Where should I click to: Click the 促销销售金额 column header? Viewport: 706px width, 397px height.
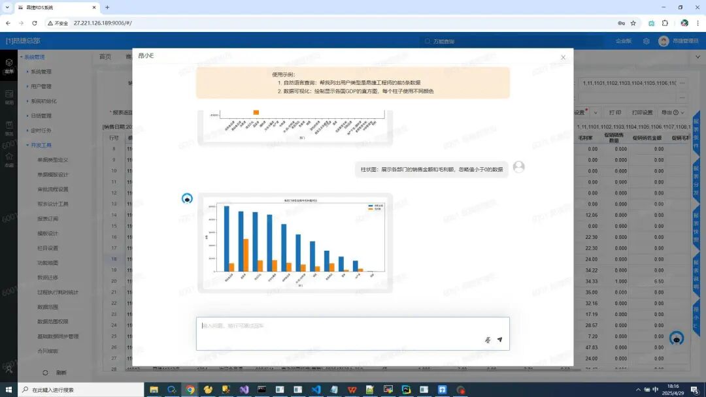click(x=647, y=138)
